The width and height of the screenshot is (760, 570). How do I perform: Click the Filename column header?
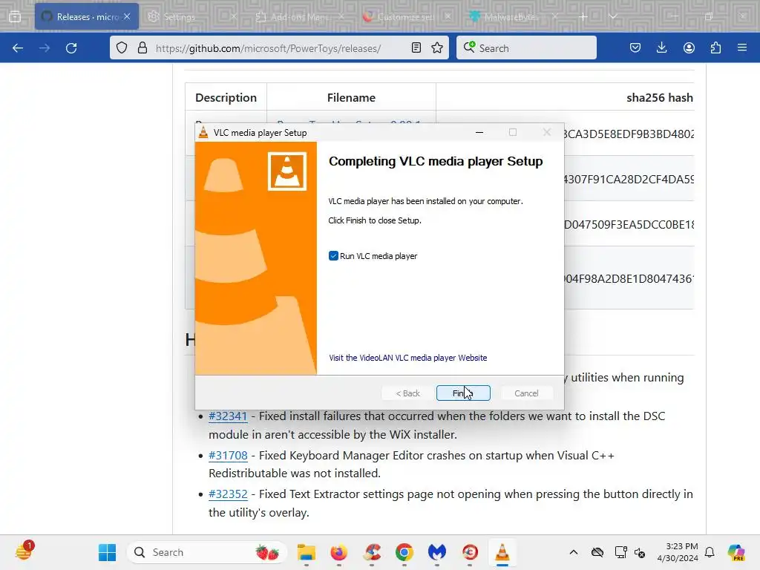click(351, 97)
